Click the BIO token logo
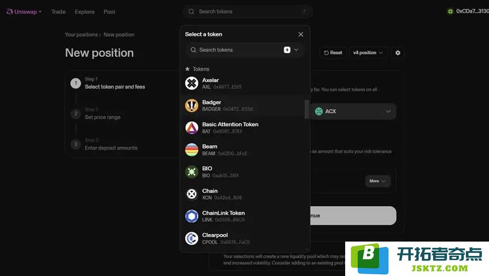 click(x=192, y=172)
